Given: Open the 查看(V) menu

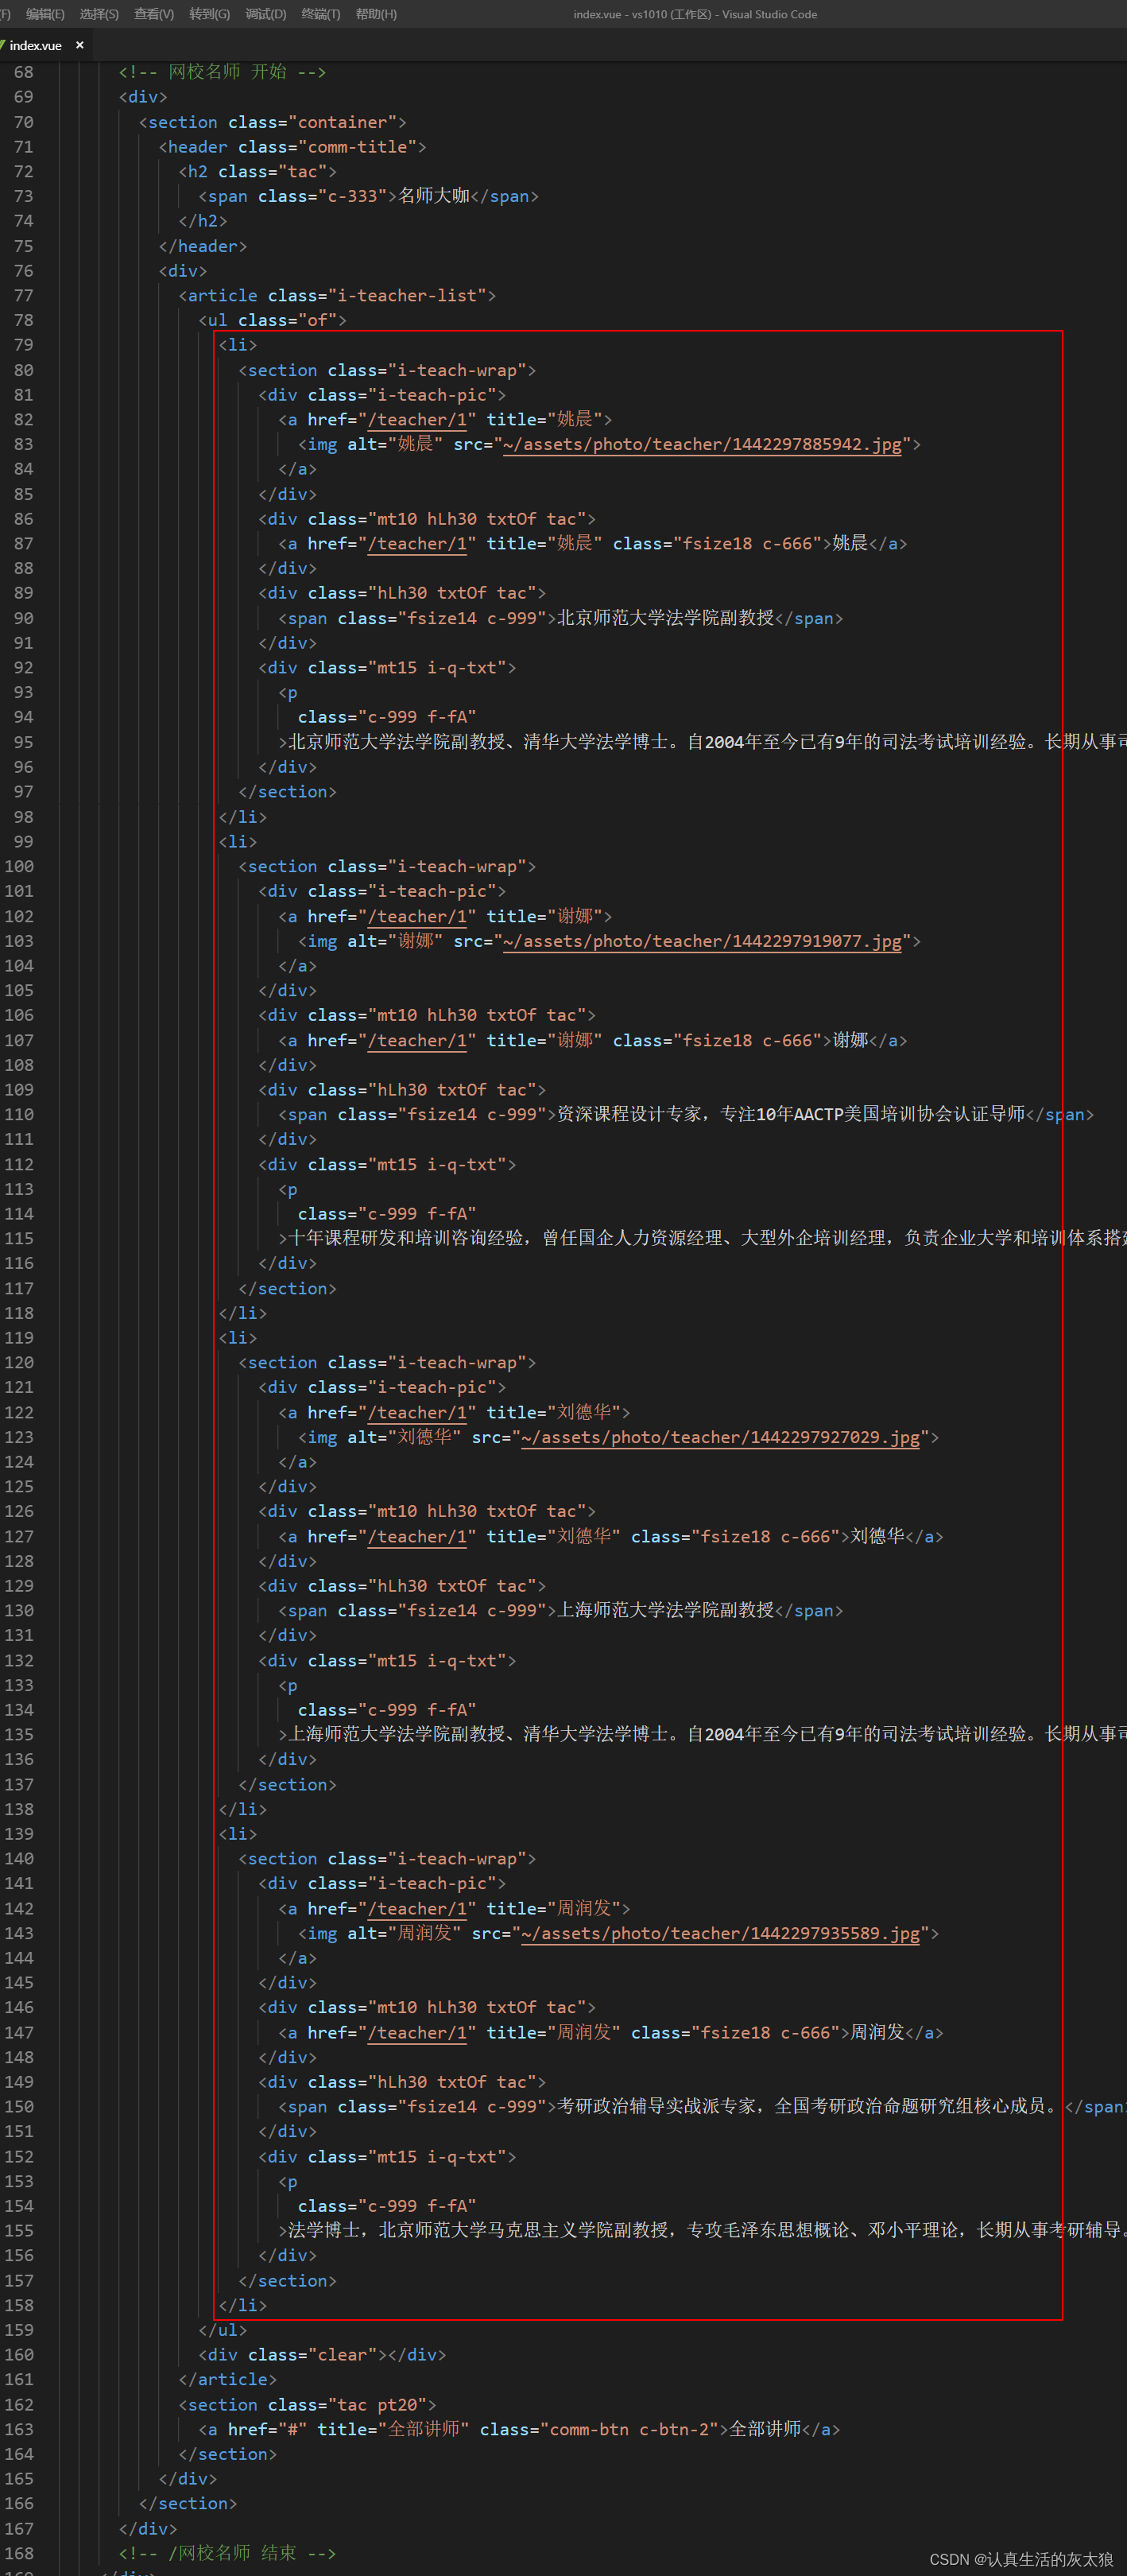Looking at the screenshot, I should [154, 14].
